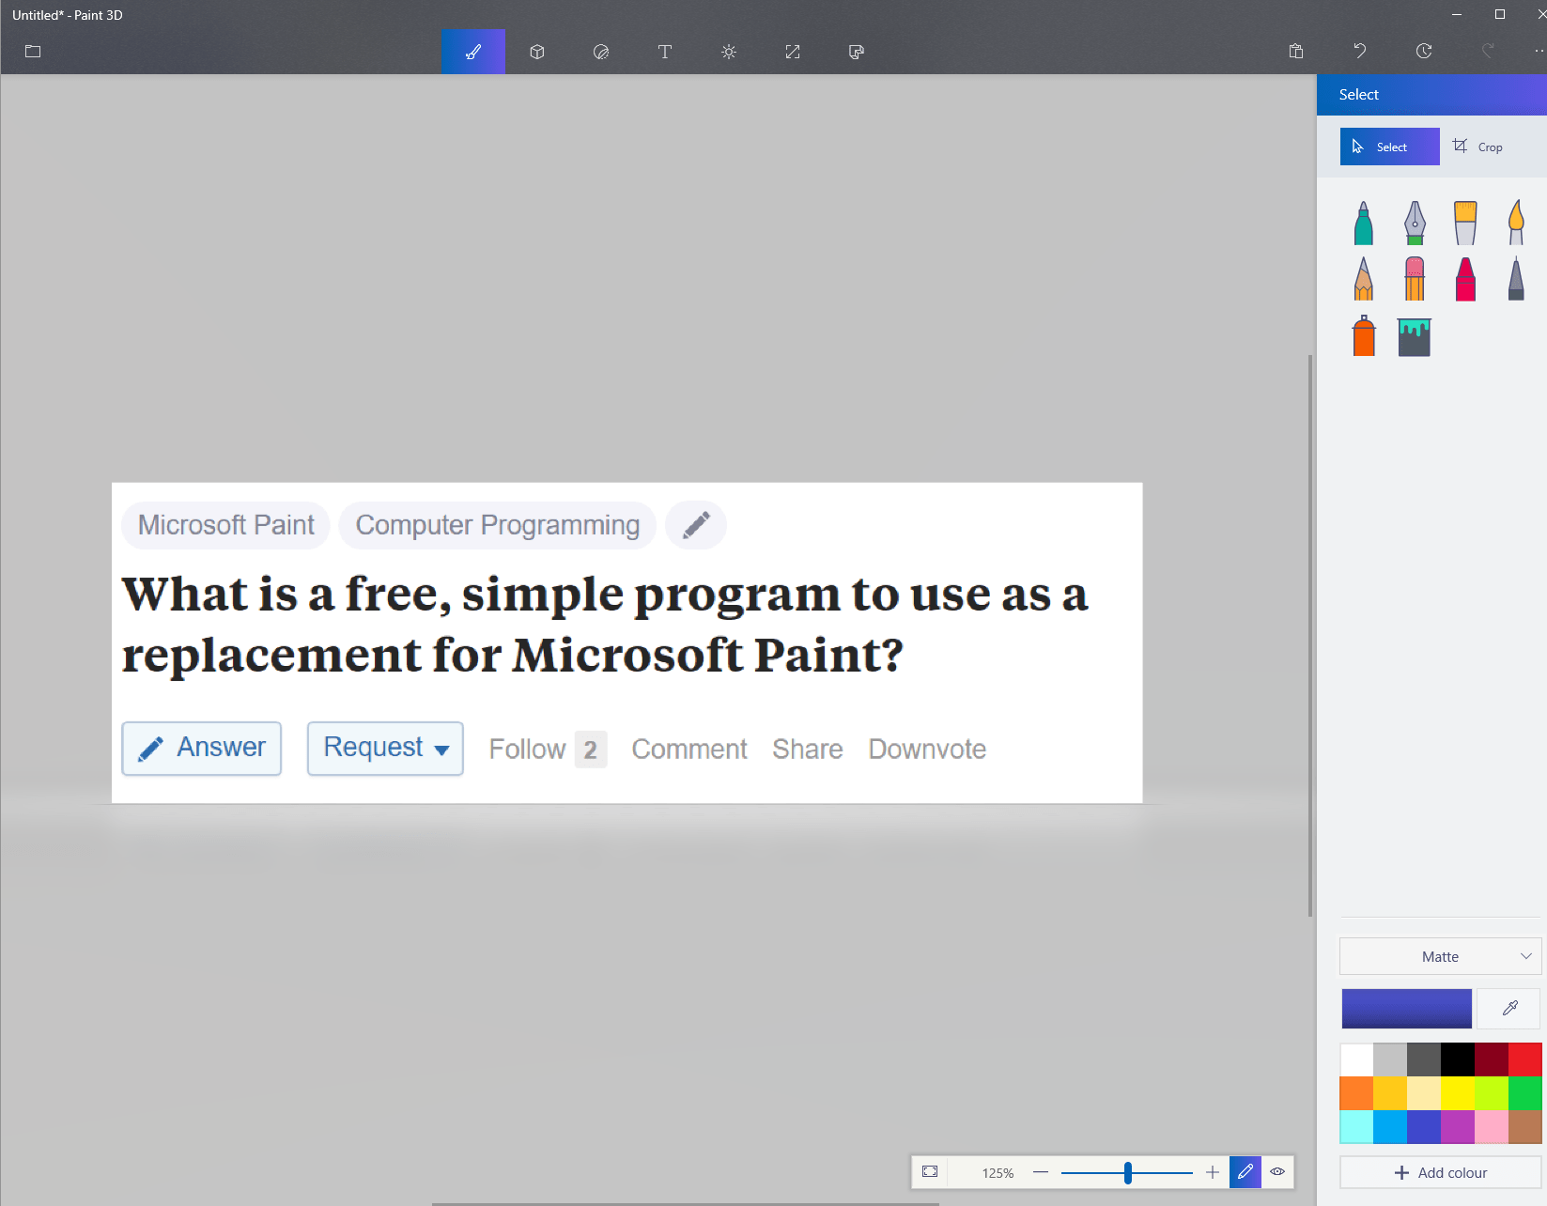Pick the orange Spray can

pos(1364,335)
